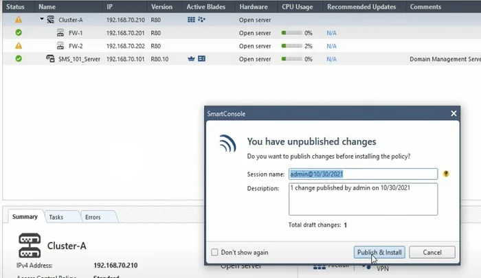The width and height of the screenshot is (481, 278).
Task: Switch to the Errors tab
Action: [x=93, y=217]
